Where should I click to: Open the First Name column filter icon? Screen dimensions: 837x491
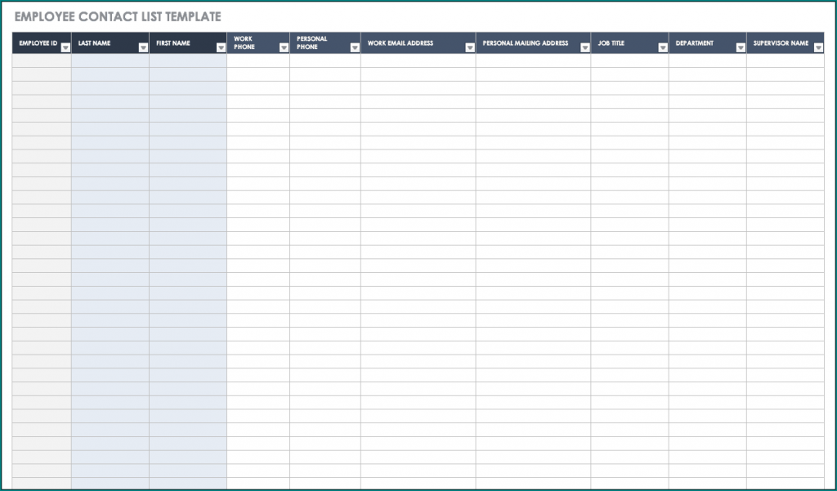pos(219,47)
